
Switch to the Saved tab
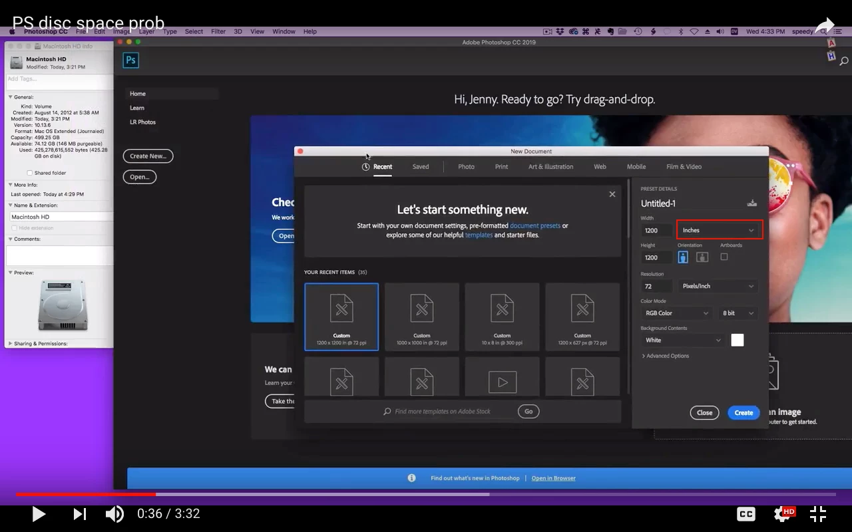[421, 167]
